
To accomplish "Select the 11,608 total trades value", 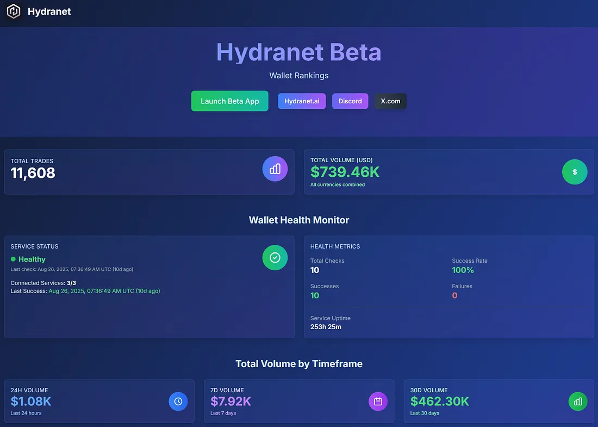I will (x=33, y=173).
